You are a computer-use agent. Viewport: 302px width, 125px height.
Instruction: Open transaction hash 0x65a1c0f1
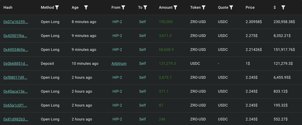pos(15,105)
